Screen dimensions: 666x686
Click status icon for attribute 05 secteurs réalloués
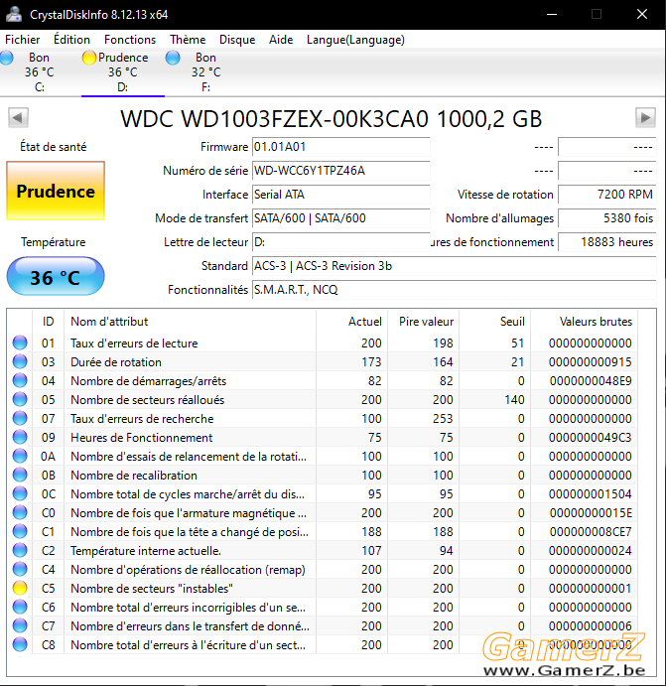click(x=20, y=399)
